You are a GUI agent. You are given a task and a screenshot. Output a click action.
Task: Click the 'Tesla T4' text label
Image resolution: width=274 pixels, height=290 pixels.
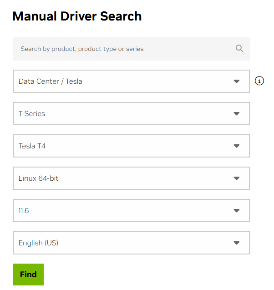32,146
